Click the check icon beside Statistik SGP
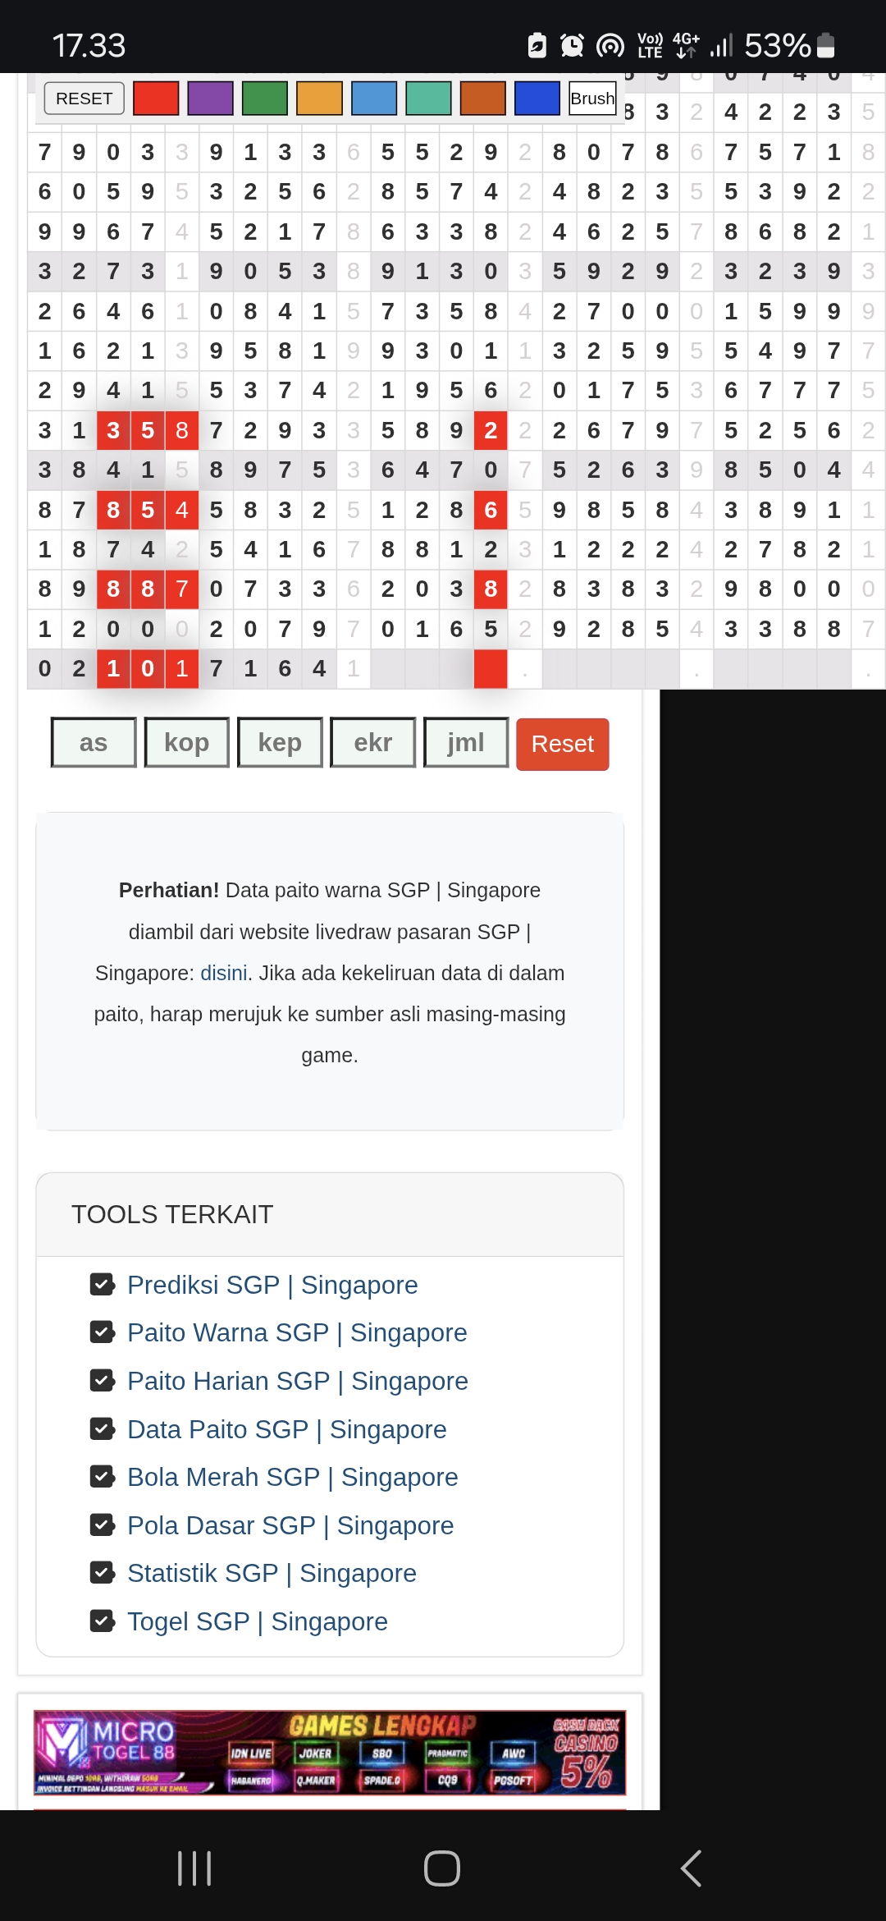Viewport: 886px width, 1921px height. coord(103,1572)
